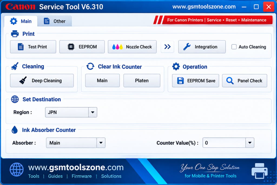
Task: Click the printer icon beside Print heading
Action: click(x=15, y=34)
